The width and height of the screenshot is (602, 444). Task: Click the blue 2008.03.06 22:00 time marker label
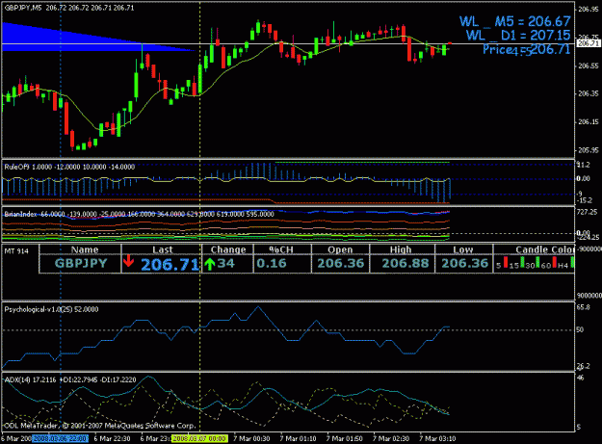pos(61,438)
